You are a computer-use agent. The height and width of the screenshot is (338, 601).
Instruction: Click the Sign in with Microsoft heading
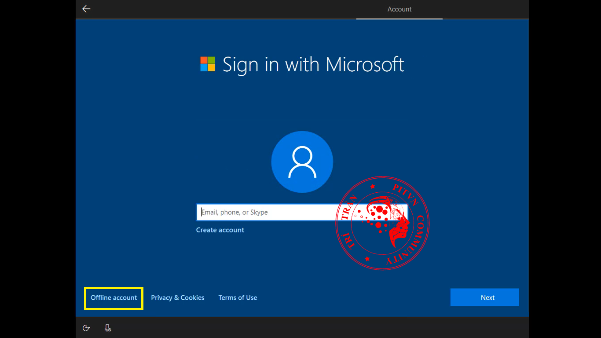[313, 65]
